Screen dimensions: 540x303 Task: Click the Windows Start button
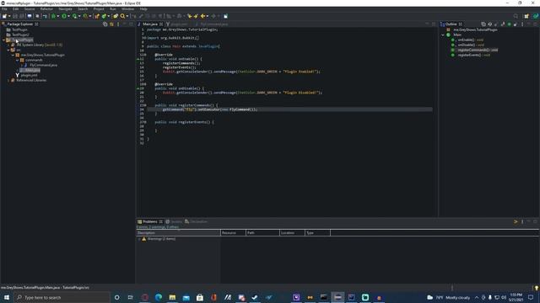pyautogui.click(x=7, y=297)
